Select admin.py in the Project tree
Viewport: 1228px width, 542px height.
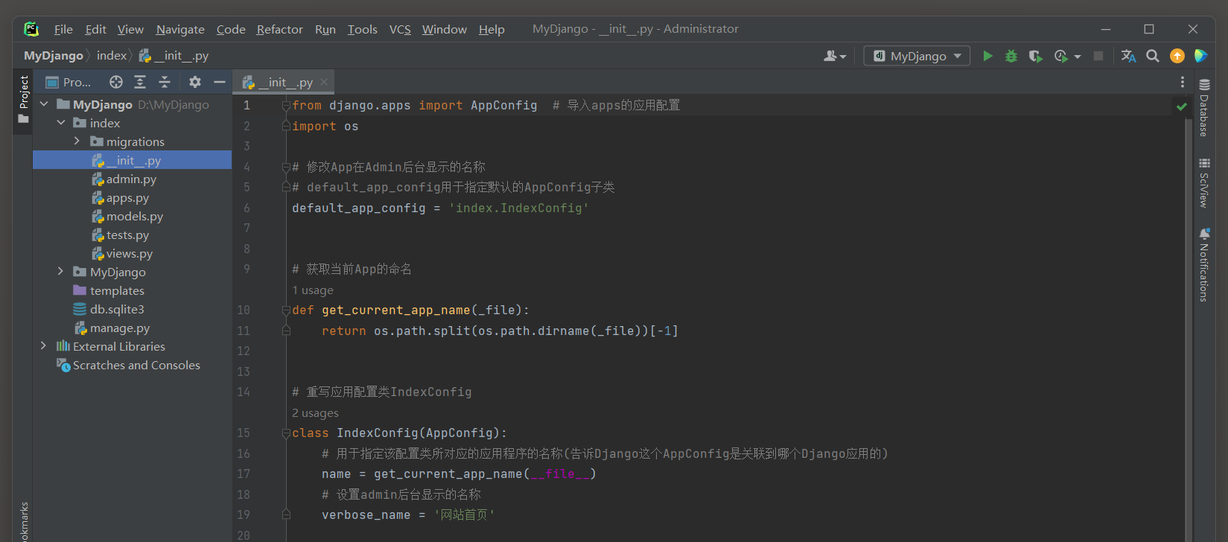click(131, 179)
